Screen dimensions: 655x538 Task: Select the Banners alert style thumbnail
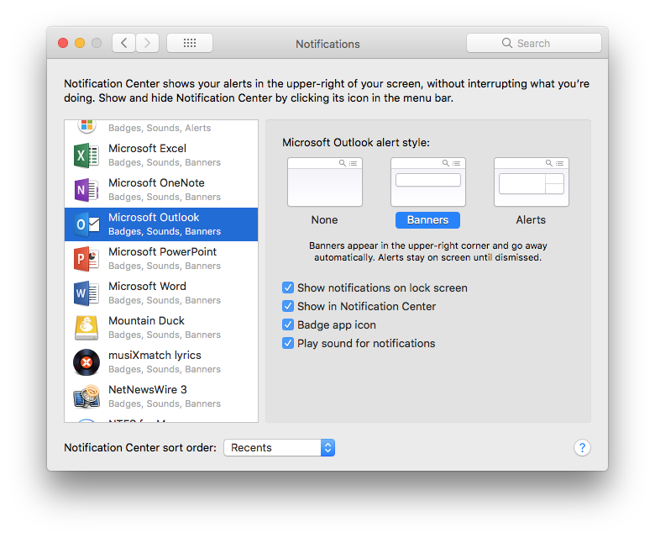(x=427, y=182)
